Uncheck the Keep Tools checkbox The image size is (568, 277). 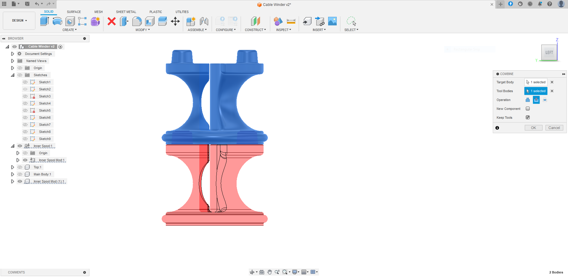(x=528, y=118)
